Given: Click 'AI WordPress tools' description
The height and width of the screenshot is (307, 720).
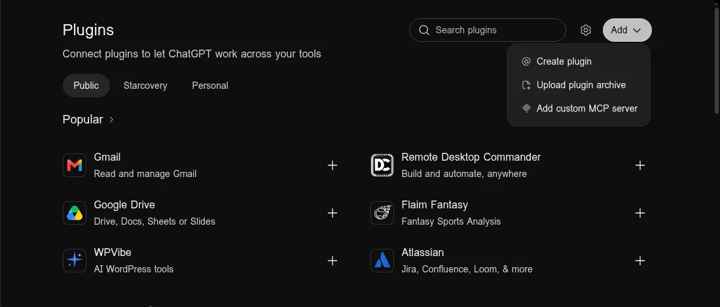Looking at the screenshot, I should pyautogui.click(x=134, y=269).
